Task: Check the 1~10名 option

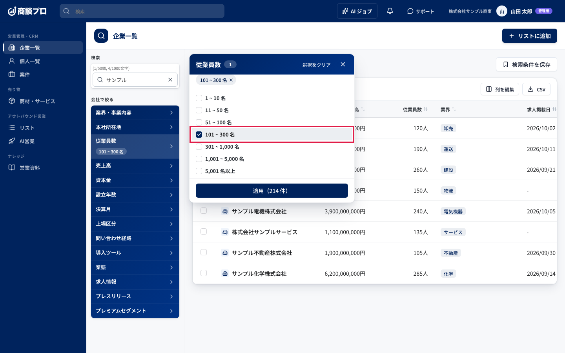Action: point(199,98)
